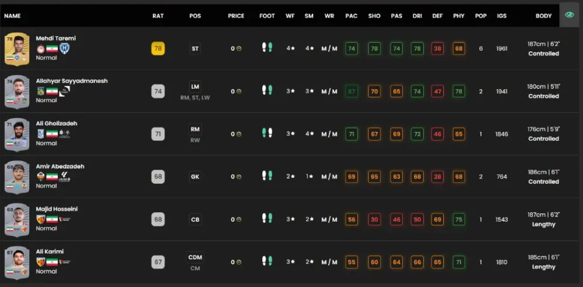Open the Ali Karimi player name link

[x=50, y=251]
